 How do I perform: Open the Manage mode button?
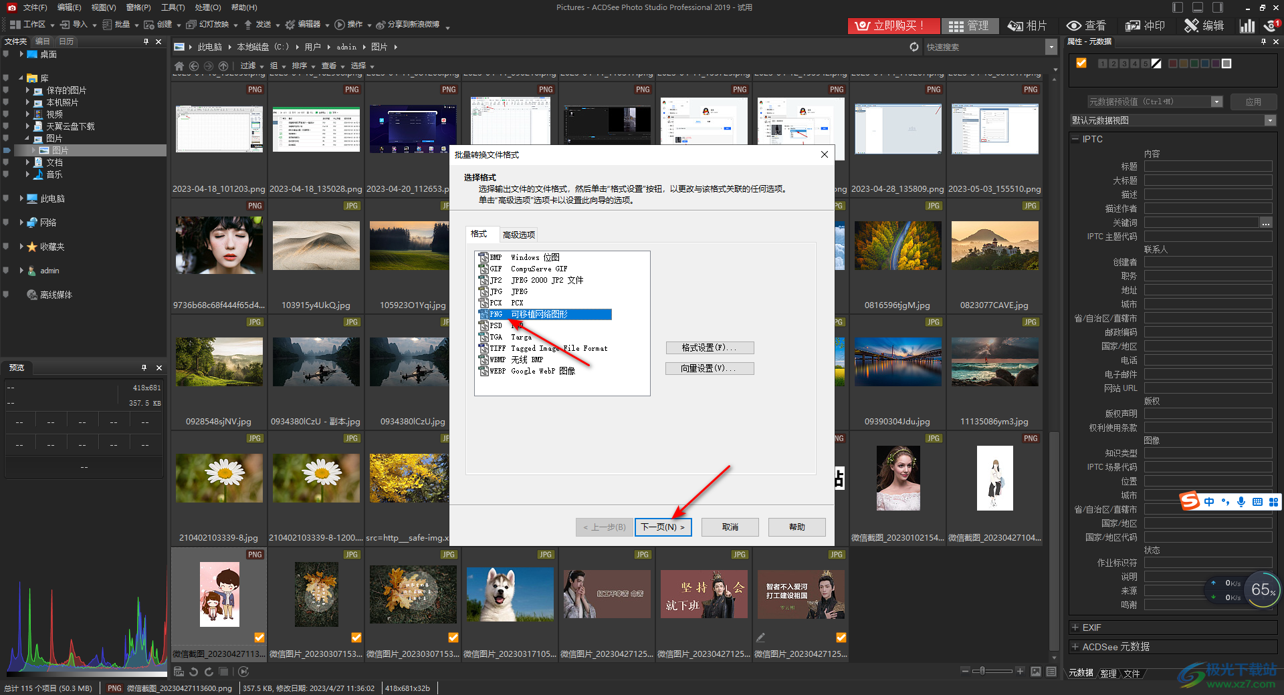(x=969, y=25)
